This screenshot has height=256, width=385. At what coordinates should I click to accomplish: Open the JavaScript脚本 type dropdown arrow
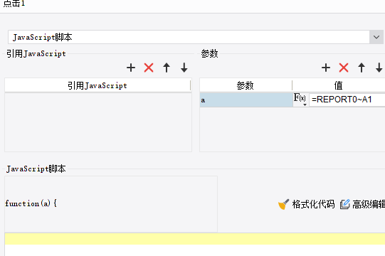point(376,37)
